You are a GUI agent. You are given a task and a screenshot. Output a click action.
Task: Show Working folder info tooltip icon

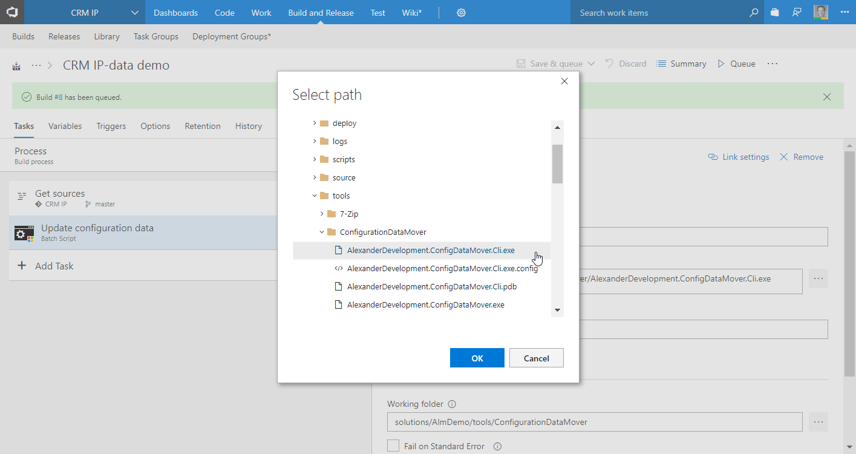tap(452, 404)
